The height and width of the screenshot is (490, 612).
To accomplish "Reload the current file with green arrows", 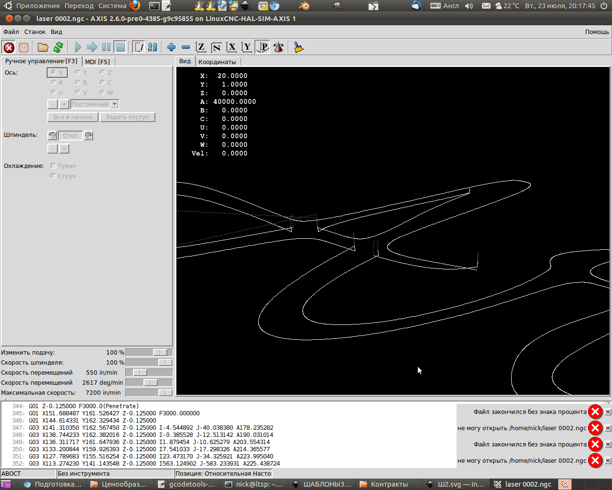I will 58,47.
